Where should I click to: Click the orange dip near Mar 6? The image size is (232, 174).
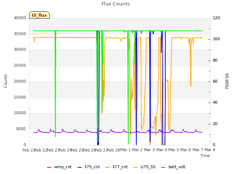point(191,62)
